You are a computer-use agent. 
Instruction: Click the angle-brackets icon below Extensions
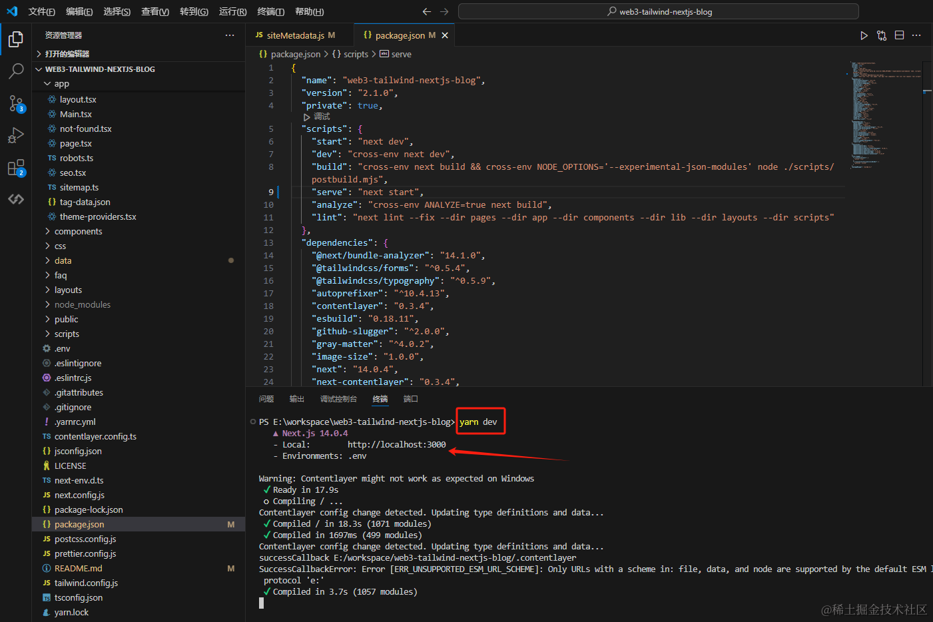(x=16, y=199)
